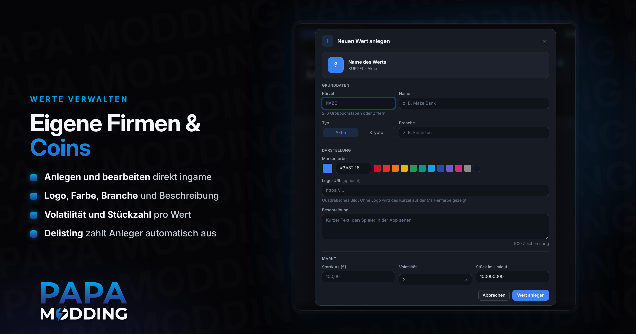636x334 pixels.
Task: Click the question mark logo placeholder
Action: [336, 65]
